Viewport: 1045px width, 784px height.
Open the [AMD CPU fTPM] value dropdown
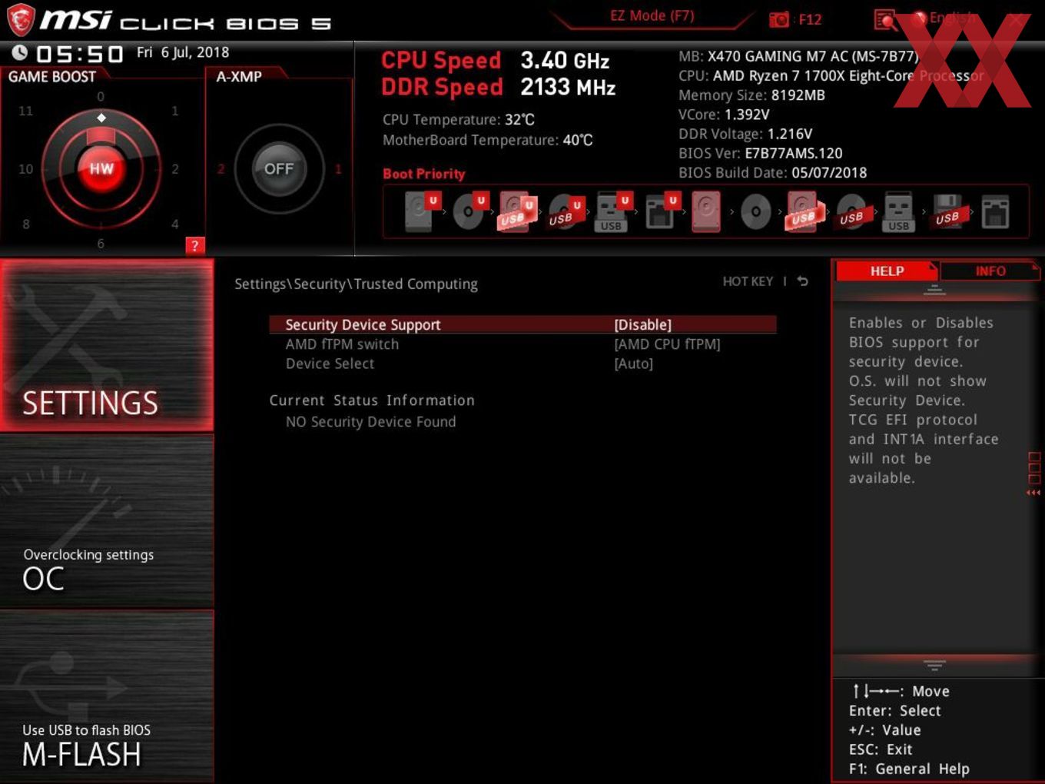(x=667, y=344)
